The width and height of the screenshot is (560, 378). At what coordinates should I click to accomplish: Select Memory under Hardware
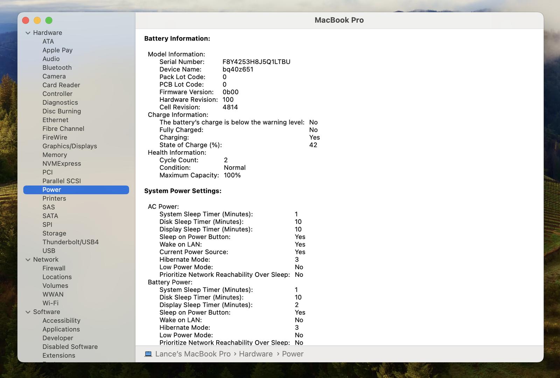[x=55, y=155]
